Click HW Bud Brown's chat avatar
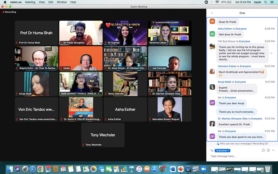Image resolution: width=278 pixels, height=174 pixels. coord(212,47)
